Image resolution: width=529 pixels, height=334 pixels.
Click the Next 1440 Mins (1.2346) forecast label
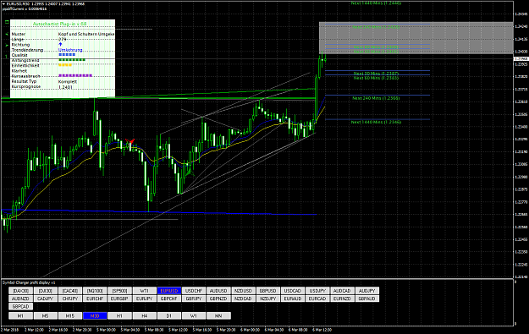(376, 122)
